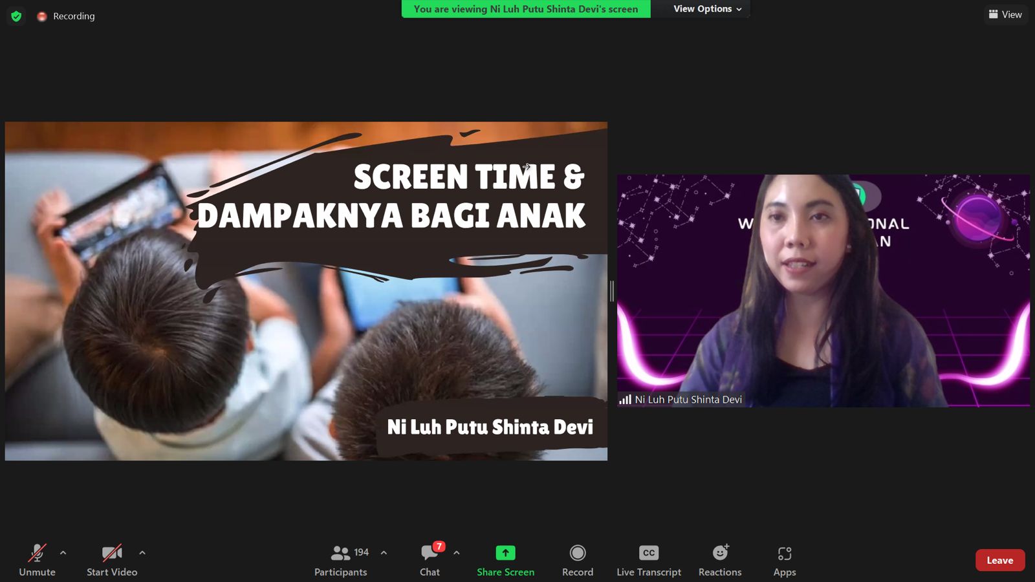
Task: Open the Apps panel
Action: [x=785, y=560]
